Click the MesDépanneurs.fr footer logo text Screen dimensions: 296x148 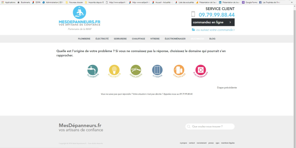coord(80,125)
